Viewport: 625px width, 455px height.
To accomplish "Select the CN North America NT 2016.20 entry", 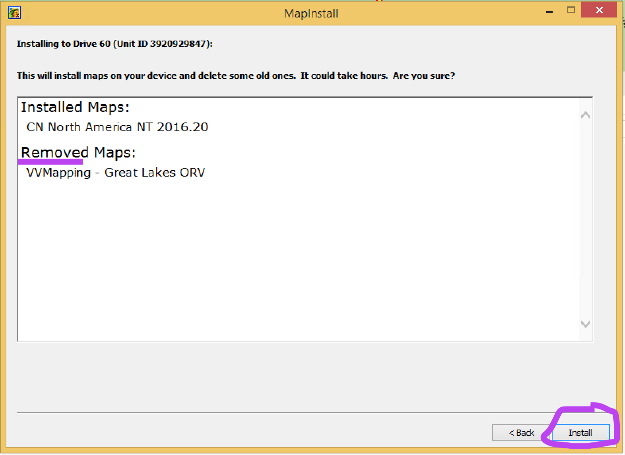I will click(117, 127).
